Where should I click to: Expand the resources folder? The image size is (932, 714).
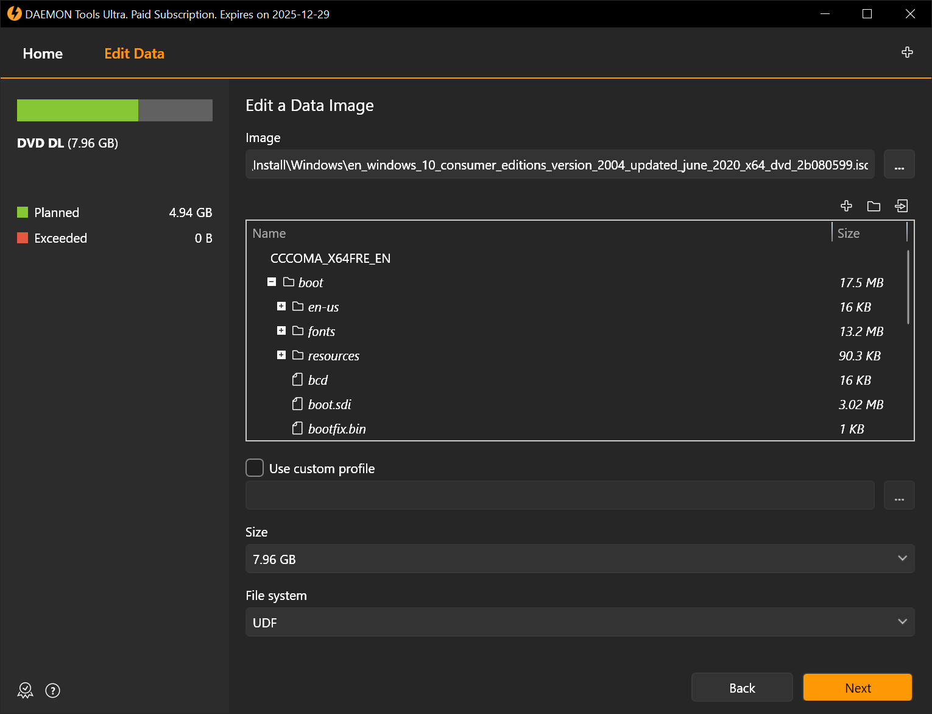pos(281,355)
